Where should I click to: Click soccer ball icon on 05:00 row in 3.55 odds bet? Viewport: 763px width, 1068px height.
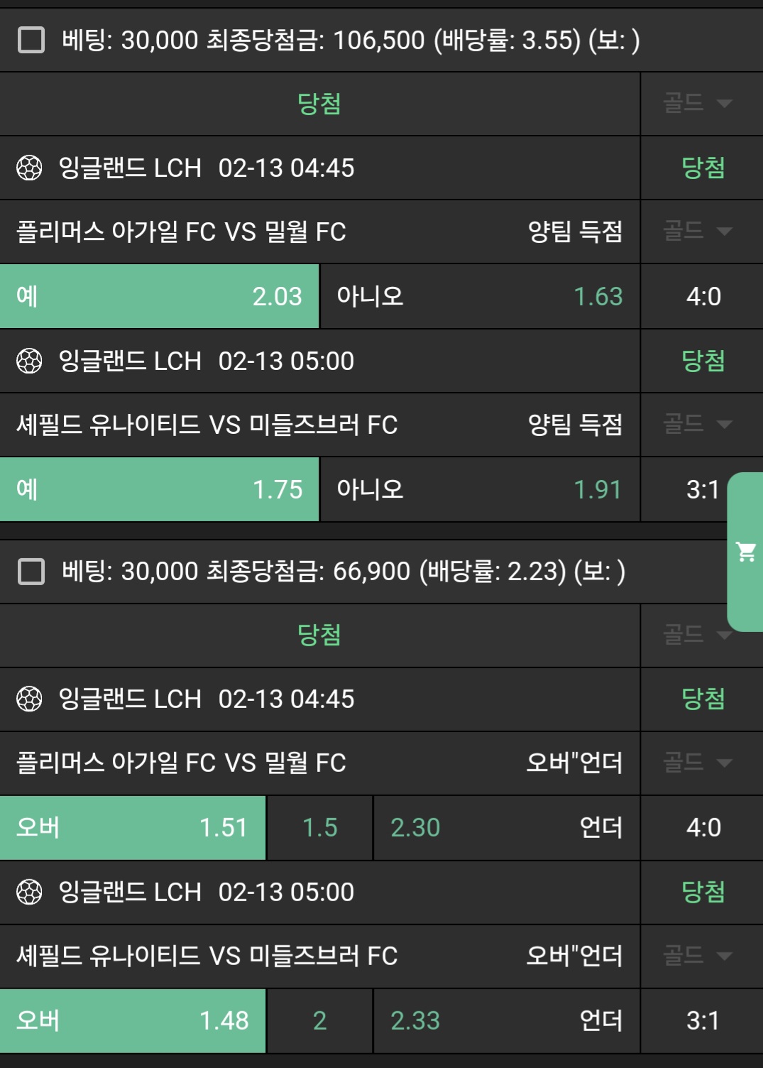[x=29, y=361]
